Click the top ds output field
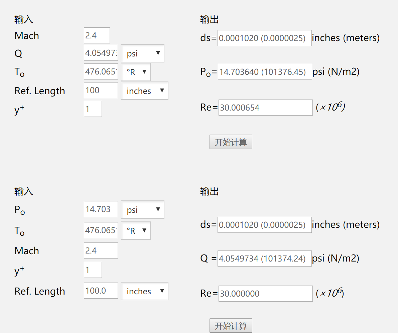Image resolution: width=398 pixels, height=335 pixels. coord(264,38)
